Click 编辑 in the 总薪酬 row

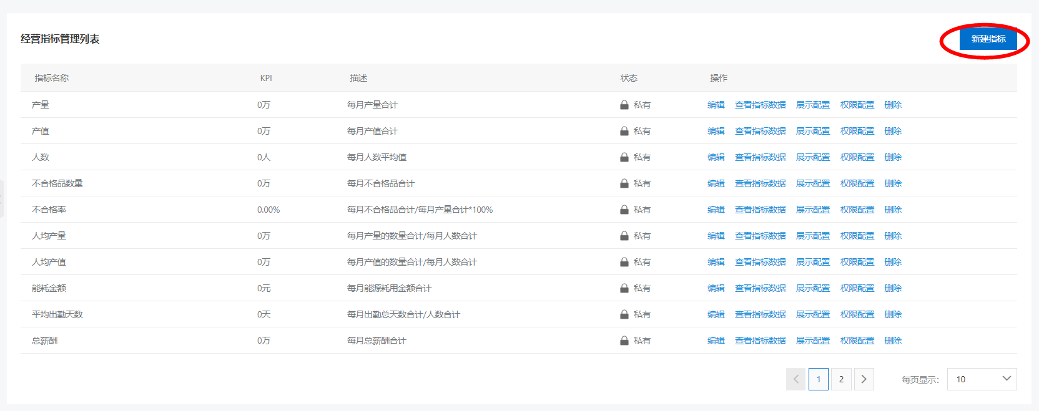point(716,341)
